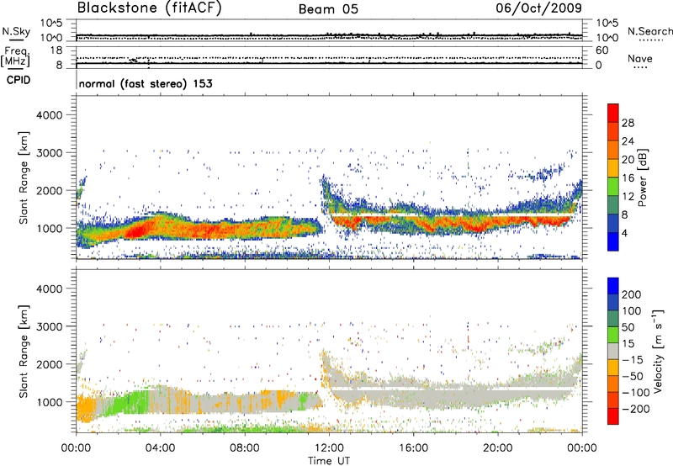Screen dimensions: 673x466
Task: Select the "60" Nave axis tick
Action: point(601,50)
